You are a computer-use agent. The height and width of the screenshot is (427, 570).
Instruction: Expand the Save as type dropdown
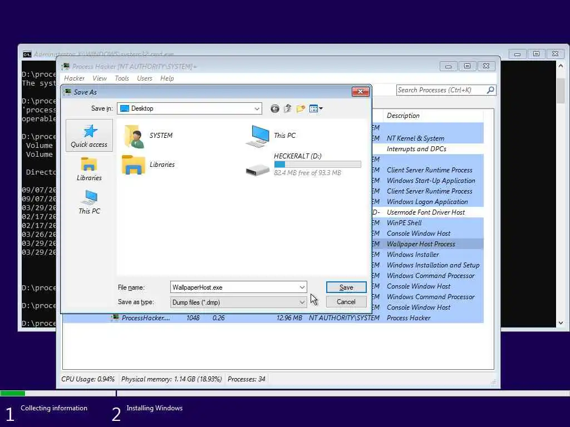pyautogui.click(x=302, y=302)
